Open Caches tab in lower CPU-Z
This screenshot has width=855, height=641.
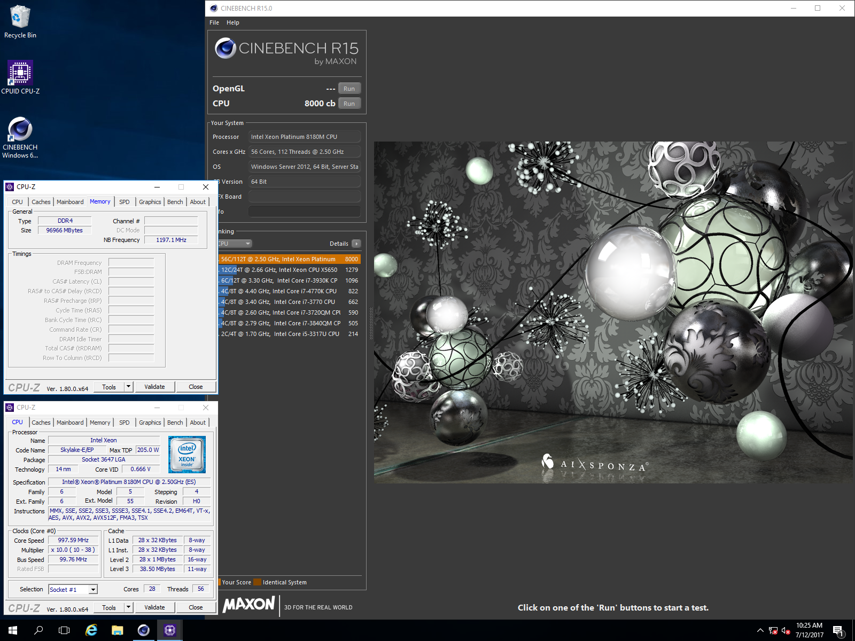(x=41, y=423)
